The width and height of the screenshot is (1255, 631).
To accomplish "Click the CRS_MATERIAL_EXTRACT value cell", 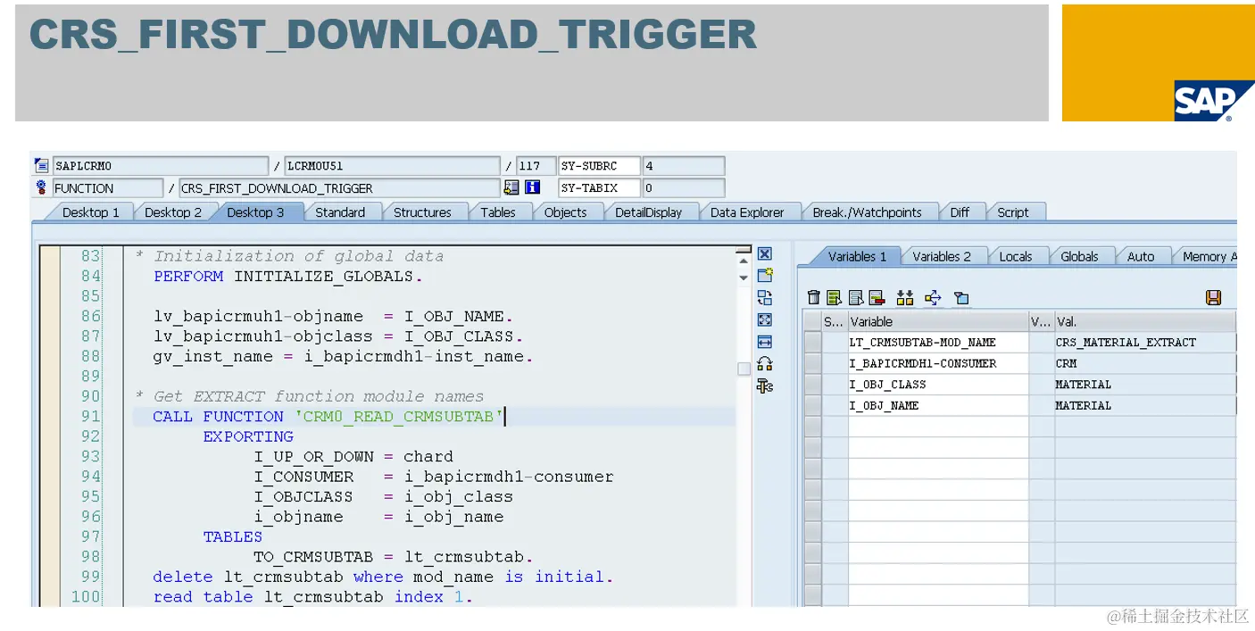I will click(x=1145, y=343).
